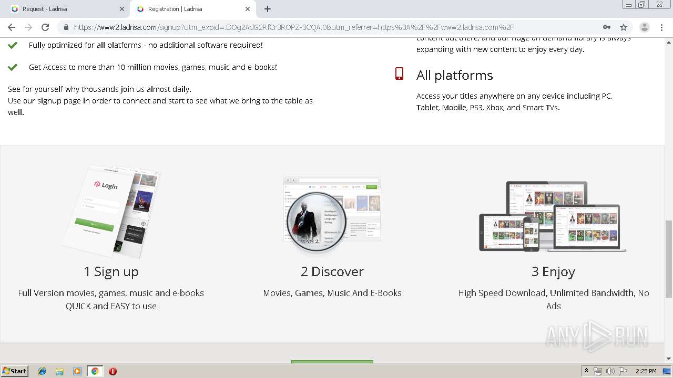Click the network tray icon
Viewport: 673px width, 378px height.
598,371
